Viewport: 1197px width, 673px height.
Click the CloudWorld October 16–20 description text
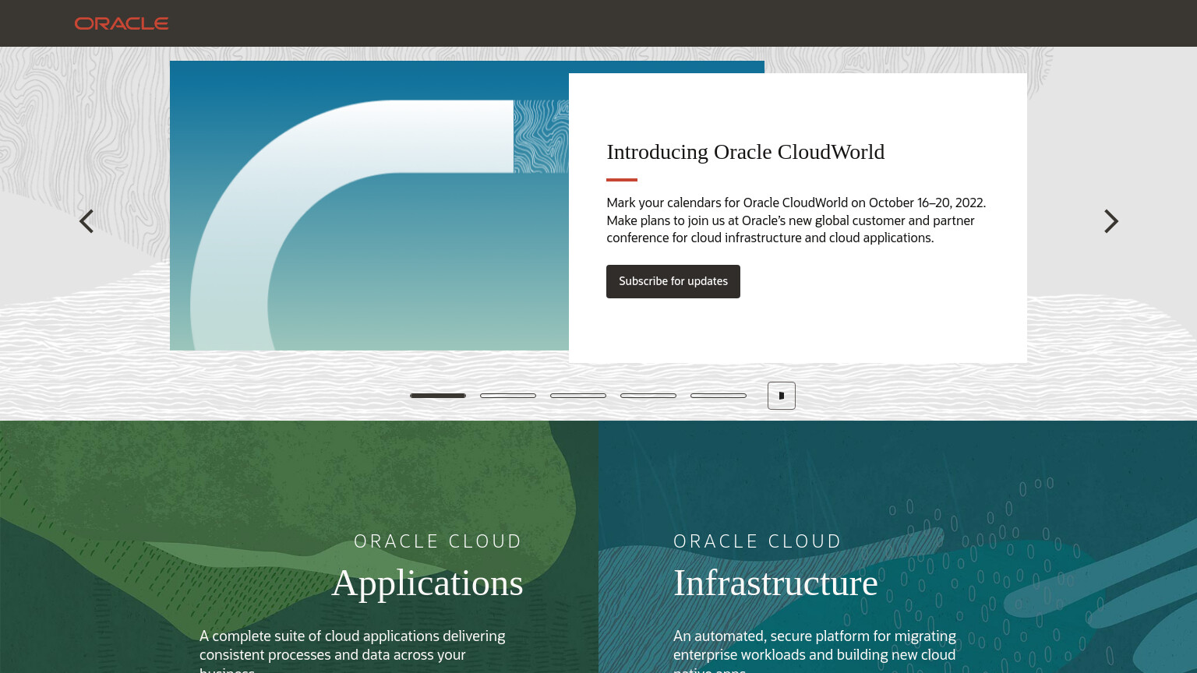[x=796, y=220]
